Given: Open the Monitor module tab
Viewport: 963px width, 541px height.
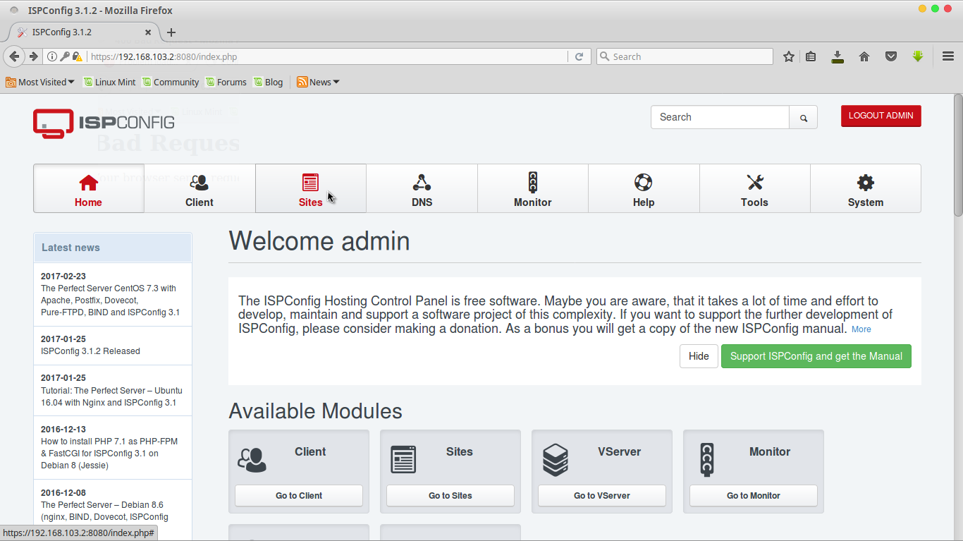Looking at the screenshot, I should pyautogui.click(x=532, y=188).
